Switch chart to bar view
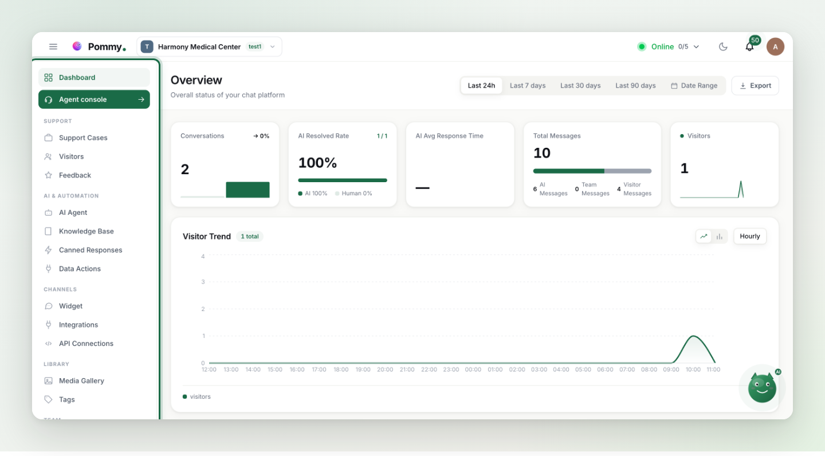 pyautogui.click(x=719, y=236)
